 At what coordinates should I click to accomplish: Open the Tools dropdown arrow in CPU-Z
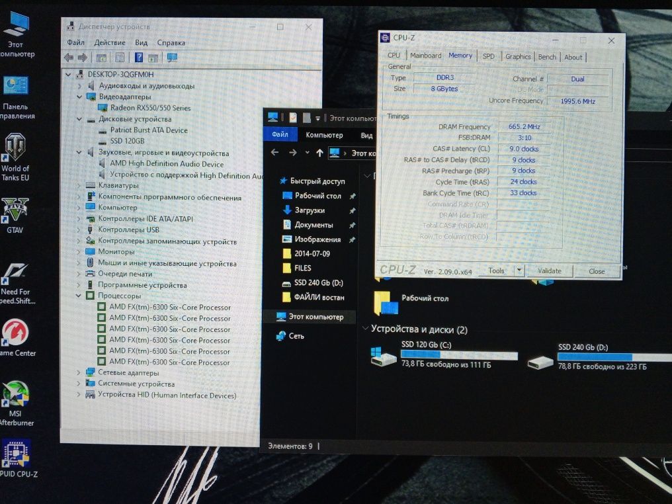pos(519,271)
